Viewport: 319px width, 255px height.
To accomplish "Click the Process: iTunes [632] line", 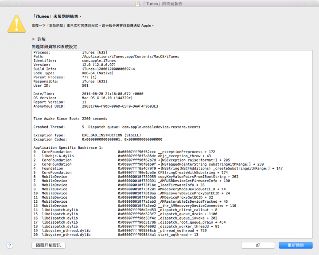I will [x=70, y=52].
